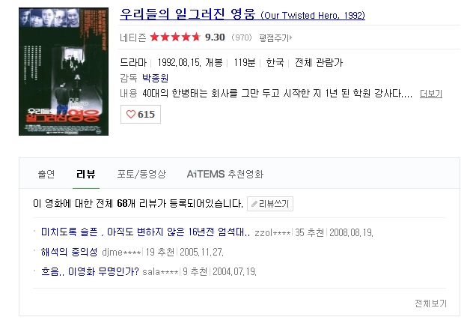
Task: Click the 615 likes button
Action: pyautogui.click(x=141, y=114)
